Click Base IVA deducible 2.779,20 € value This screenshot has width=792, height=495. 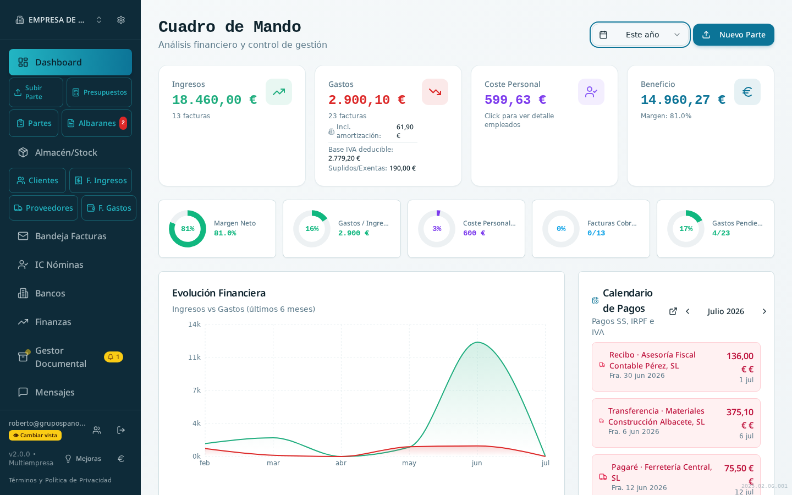click(344, 158)
